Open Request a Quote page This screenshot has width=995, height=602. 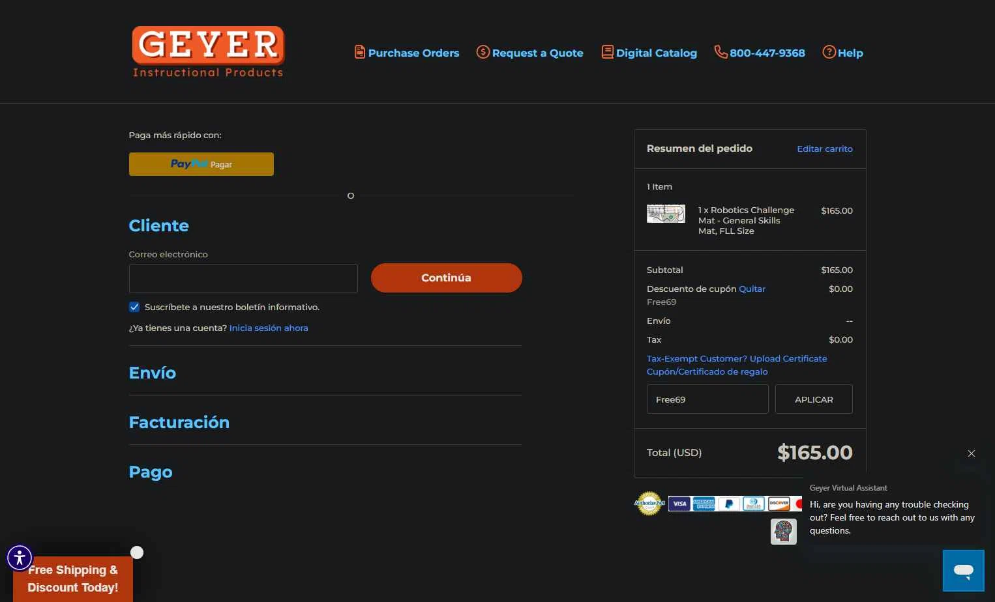[x=537, y=53]
